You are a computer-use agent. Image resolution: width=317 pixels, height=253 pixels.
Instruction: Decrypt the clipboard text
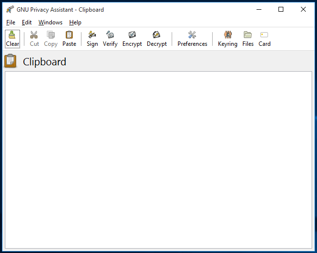coord(157,39)
